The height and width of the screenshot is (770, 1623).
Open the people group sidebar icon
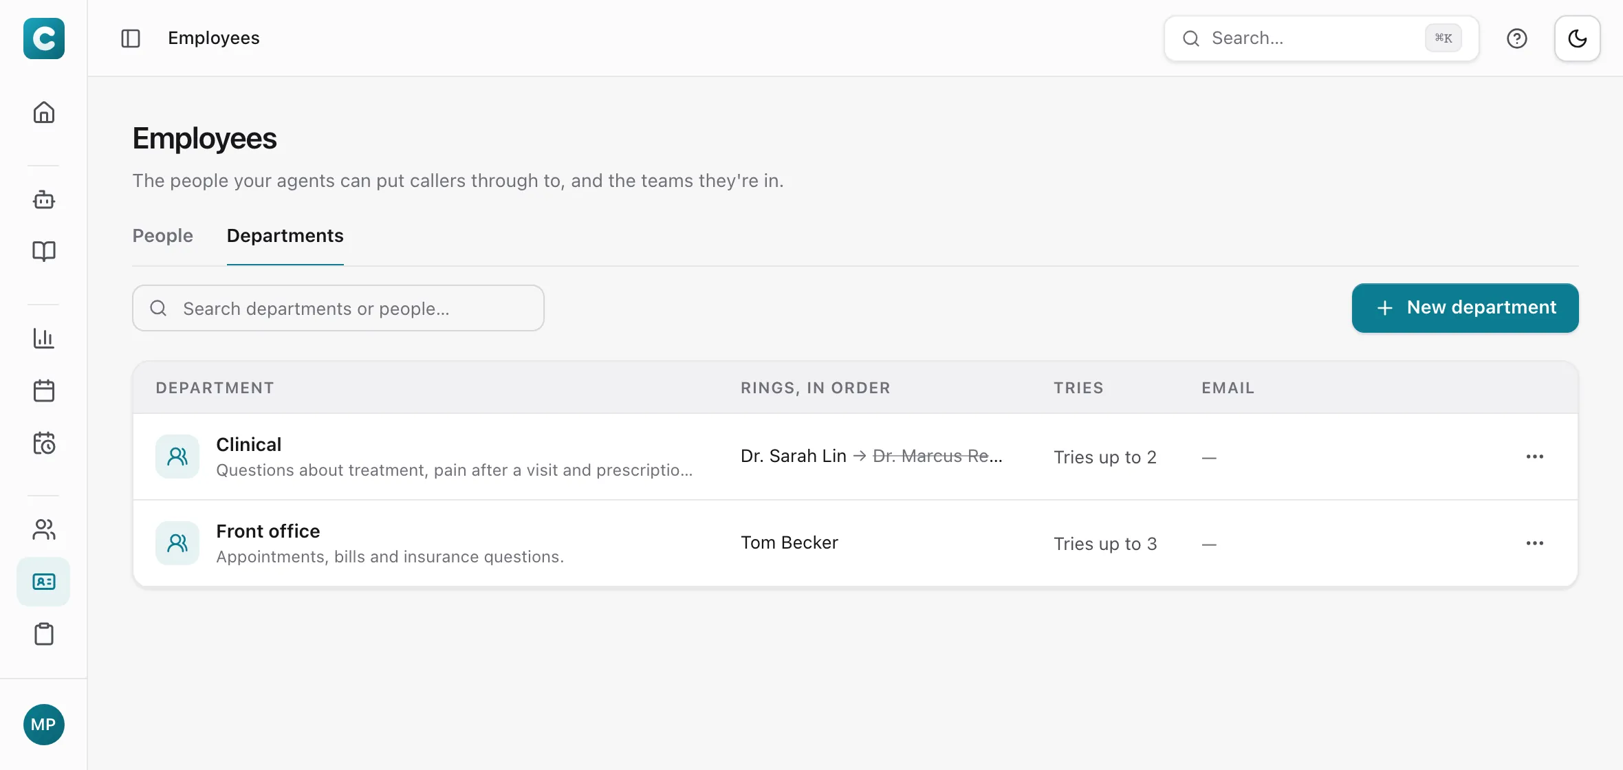pyautogui.click(x=44, y=529)
